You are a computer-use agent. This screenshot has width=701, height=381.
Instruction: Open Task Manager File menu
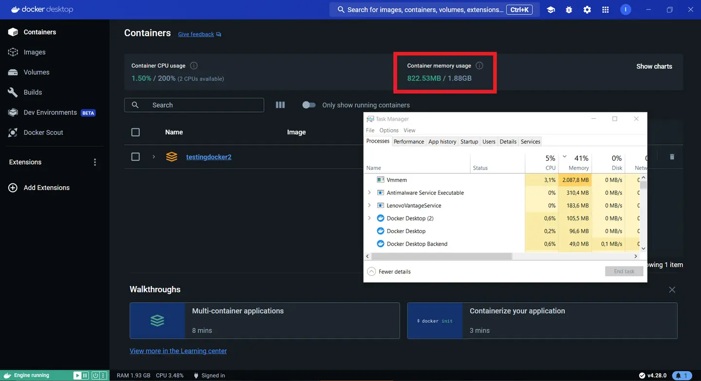point(370,130)
